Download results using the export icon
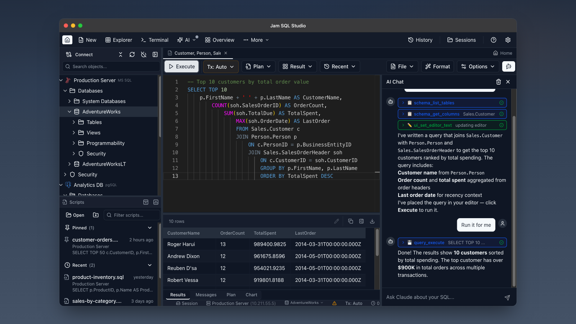Screen dimensions: 576x324 pos(372,221)
